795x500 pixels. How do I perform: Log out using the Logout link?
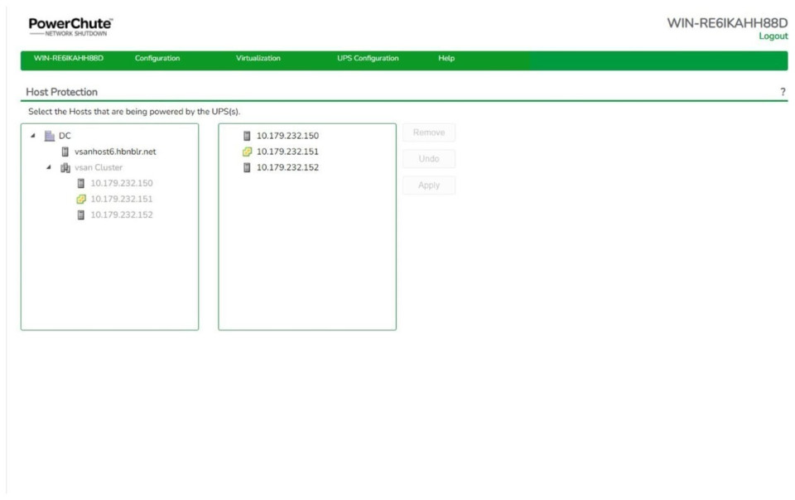[x=773, y=36]
